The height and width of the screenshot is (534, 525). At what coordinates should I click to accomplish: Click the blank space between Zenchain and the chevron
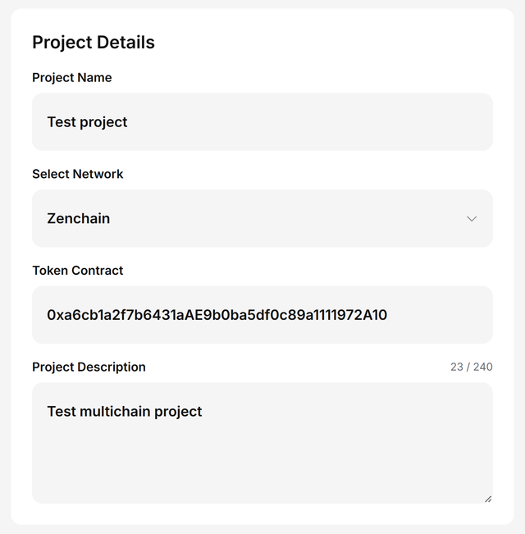(x=287, y=219)
